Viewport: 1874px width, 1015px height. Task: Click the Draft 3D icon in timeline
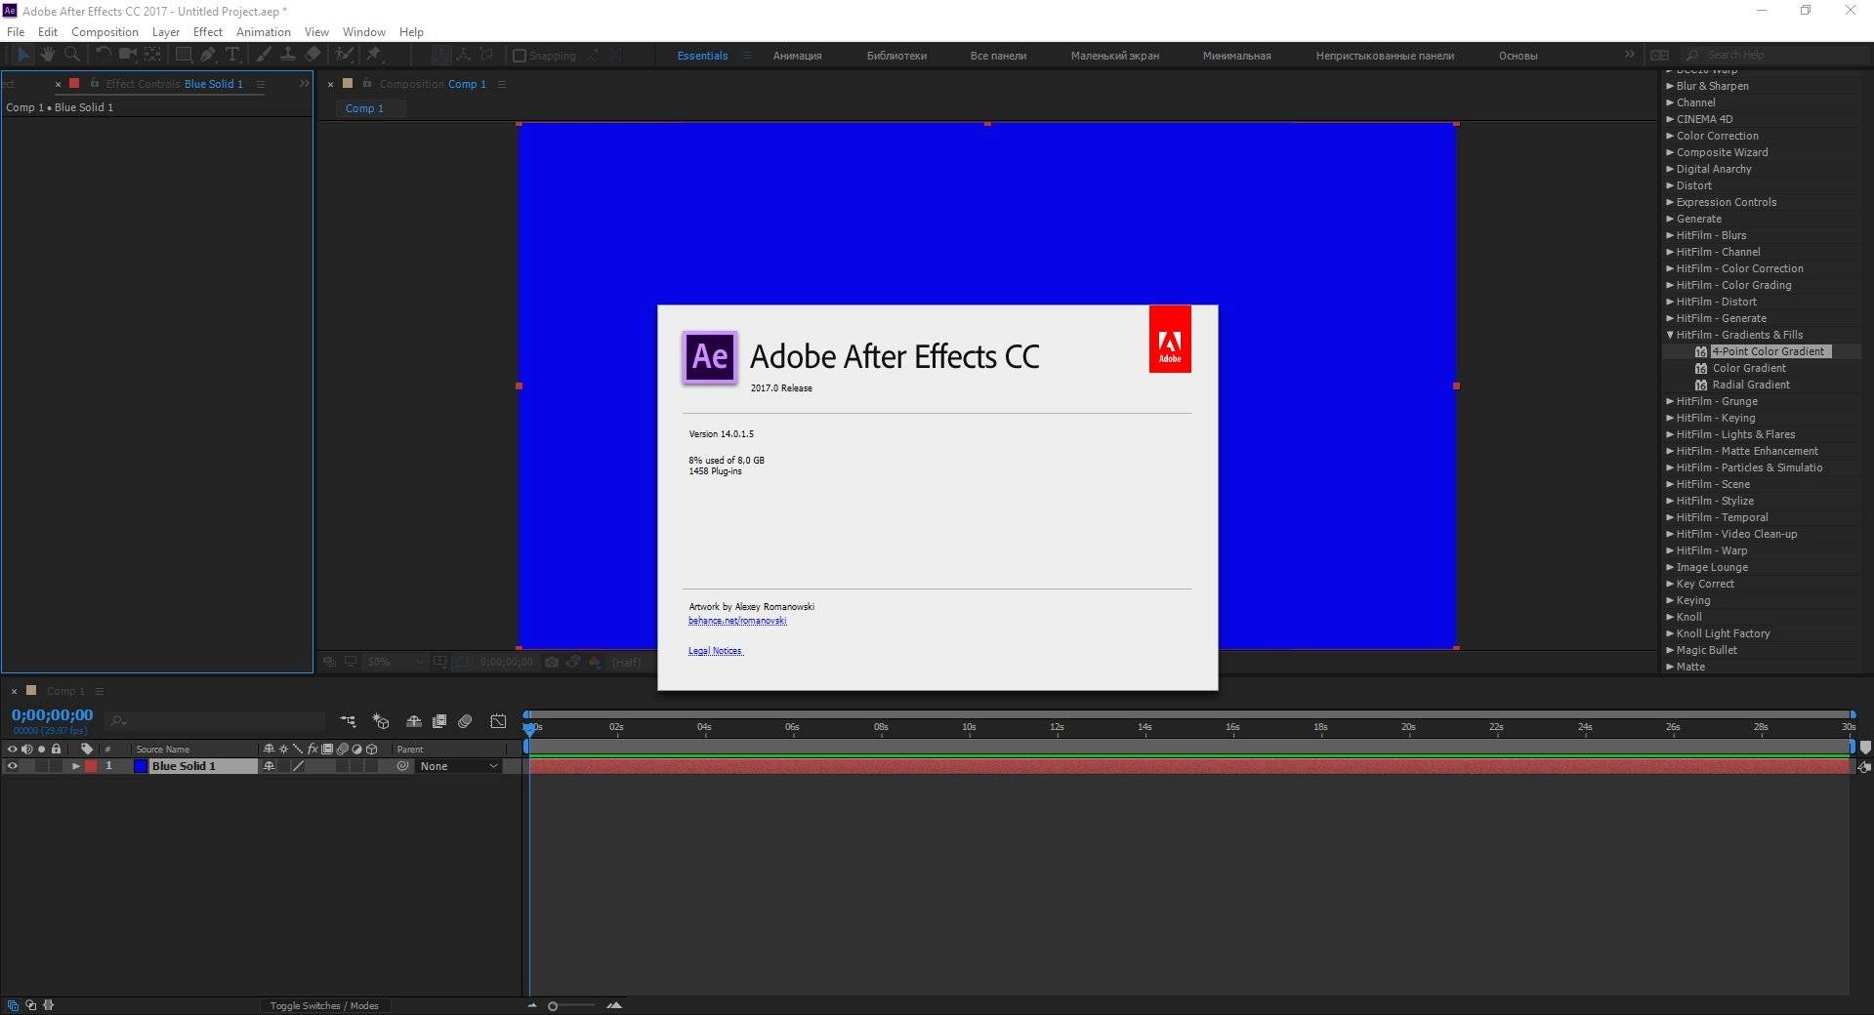click(x=381, y=721)
